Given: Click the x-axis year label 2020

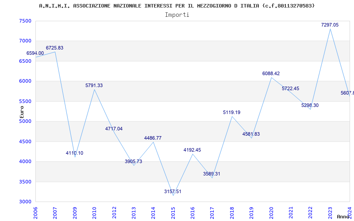Looking at the screenshot, I should (271, 213).
